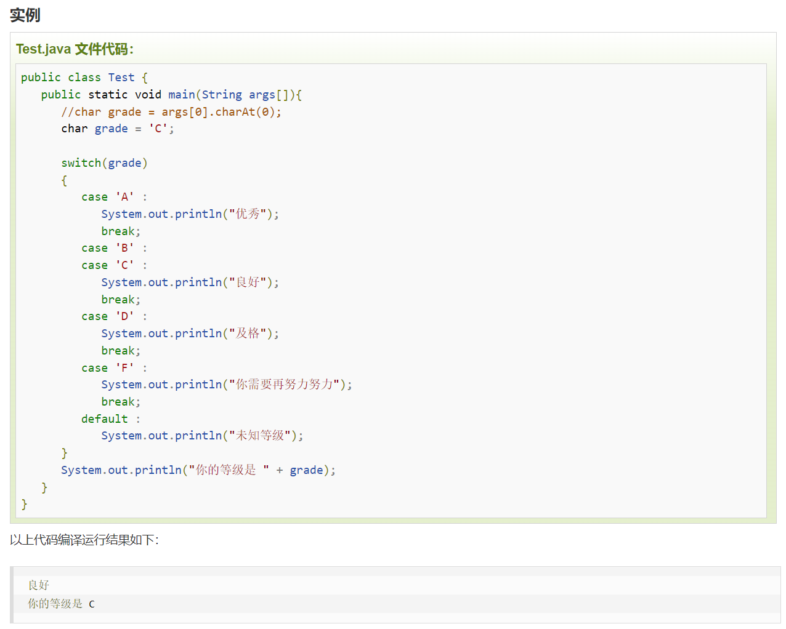Click the println "优秀" statement
Screen dimensions: 786x629
pyautogui.click(x=190, y=214)
